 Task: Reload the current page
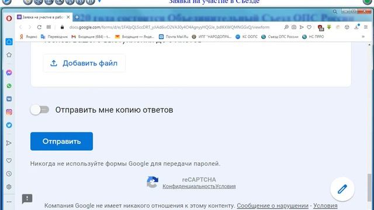coord(39,27)
